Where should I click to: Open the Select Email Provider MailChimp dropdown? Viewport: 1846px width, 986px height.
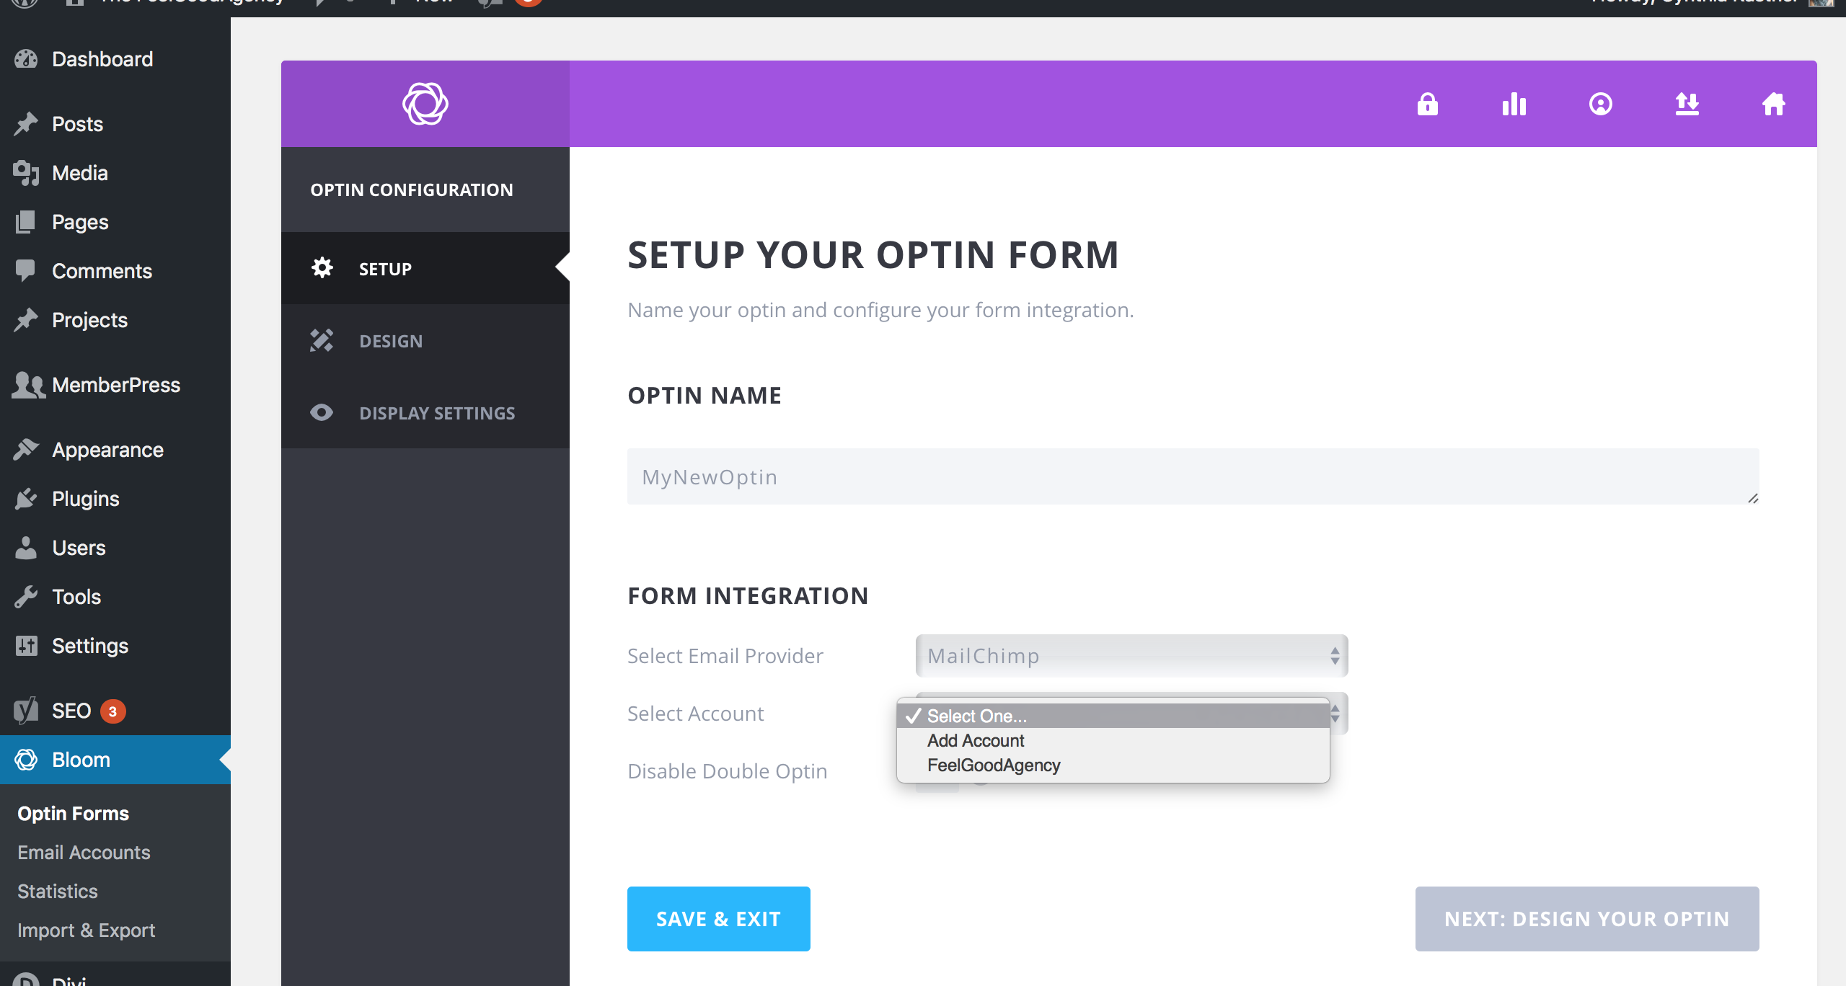coord(1131,656)
